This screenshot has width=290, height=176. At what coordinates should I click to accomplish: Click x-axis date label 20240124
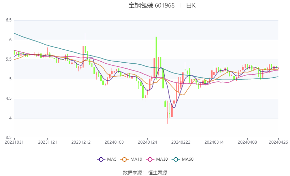pyautogui.click(x=147, y=142)
